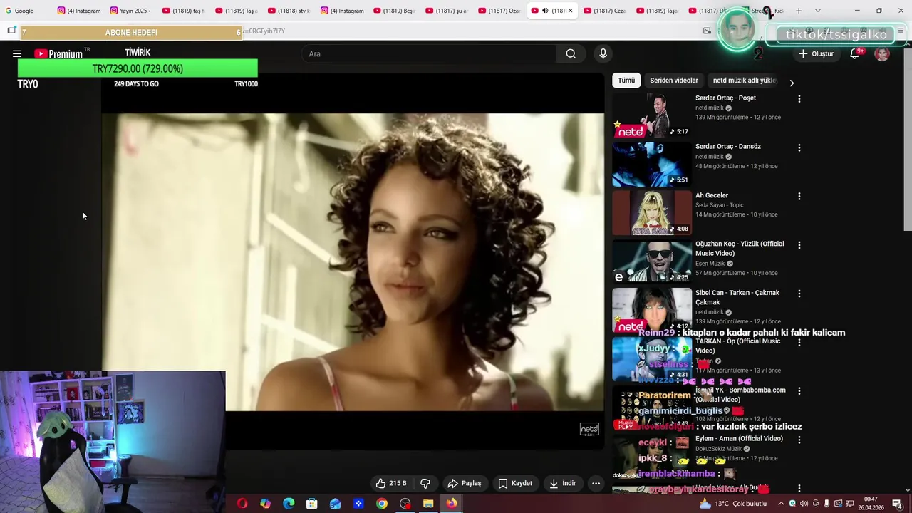Viewport: 912px width, 513px height.
Task: Dislike the video with thumbs down
Action: [x=425, y=483]
